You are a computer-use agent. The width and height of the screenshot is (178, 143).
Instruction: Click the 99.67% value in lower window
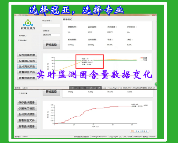tap(110, 92)
